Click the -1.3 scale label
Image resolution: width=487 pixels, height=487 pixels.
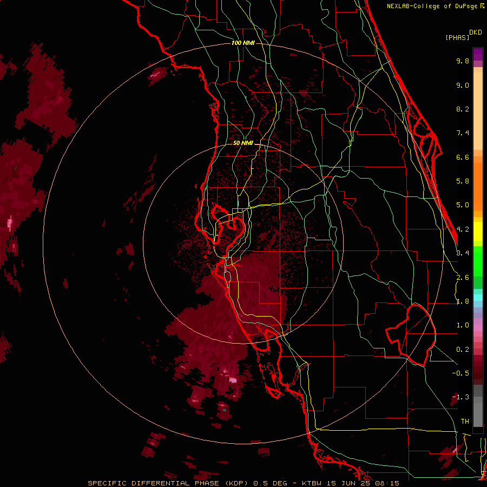coord(460,397)
